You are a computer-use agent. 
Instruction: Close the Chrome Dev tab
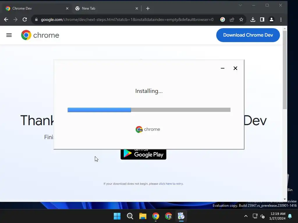click(x=67, y=8)
